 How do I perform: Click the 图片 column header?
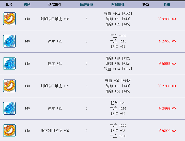tap(9, 5)
